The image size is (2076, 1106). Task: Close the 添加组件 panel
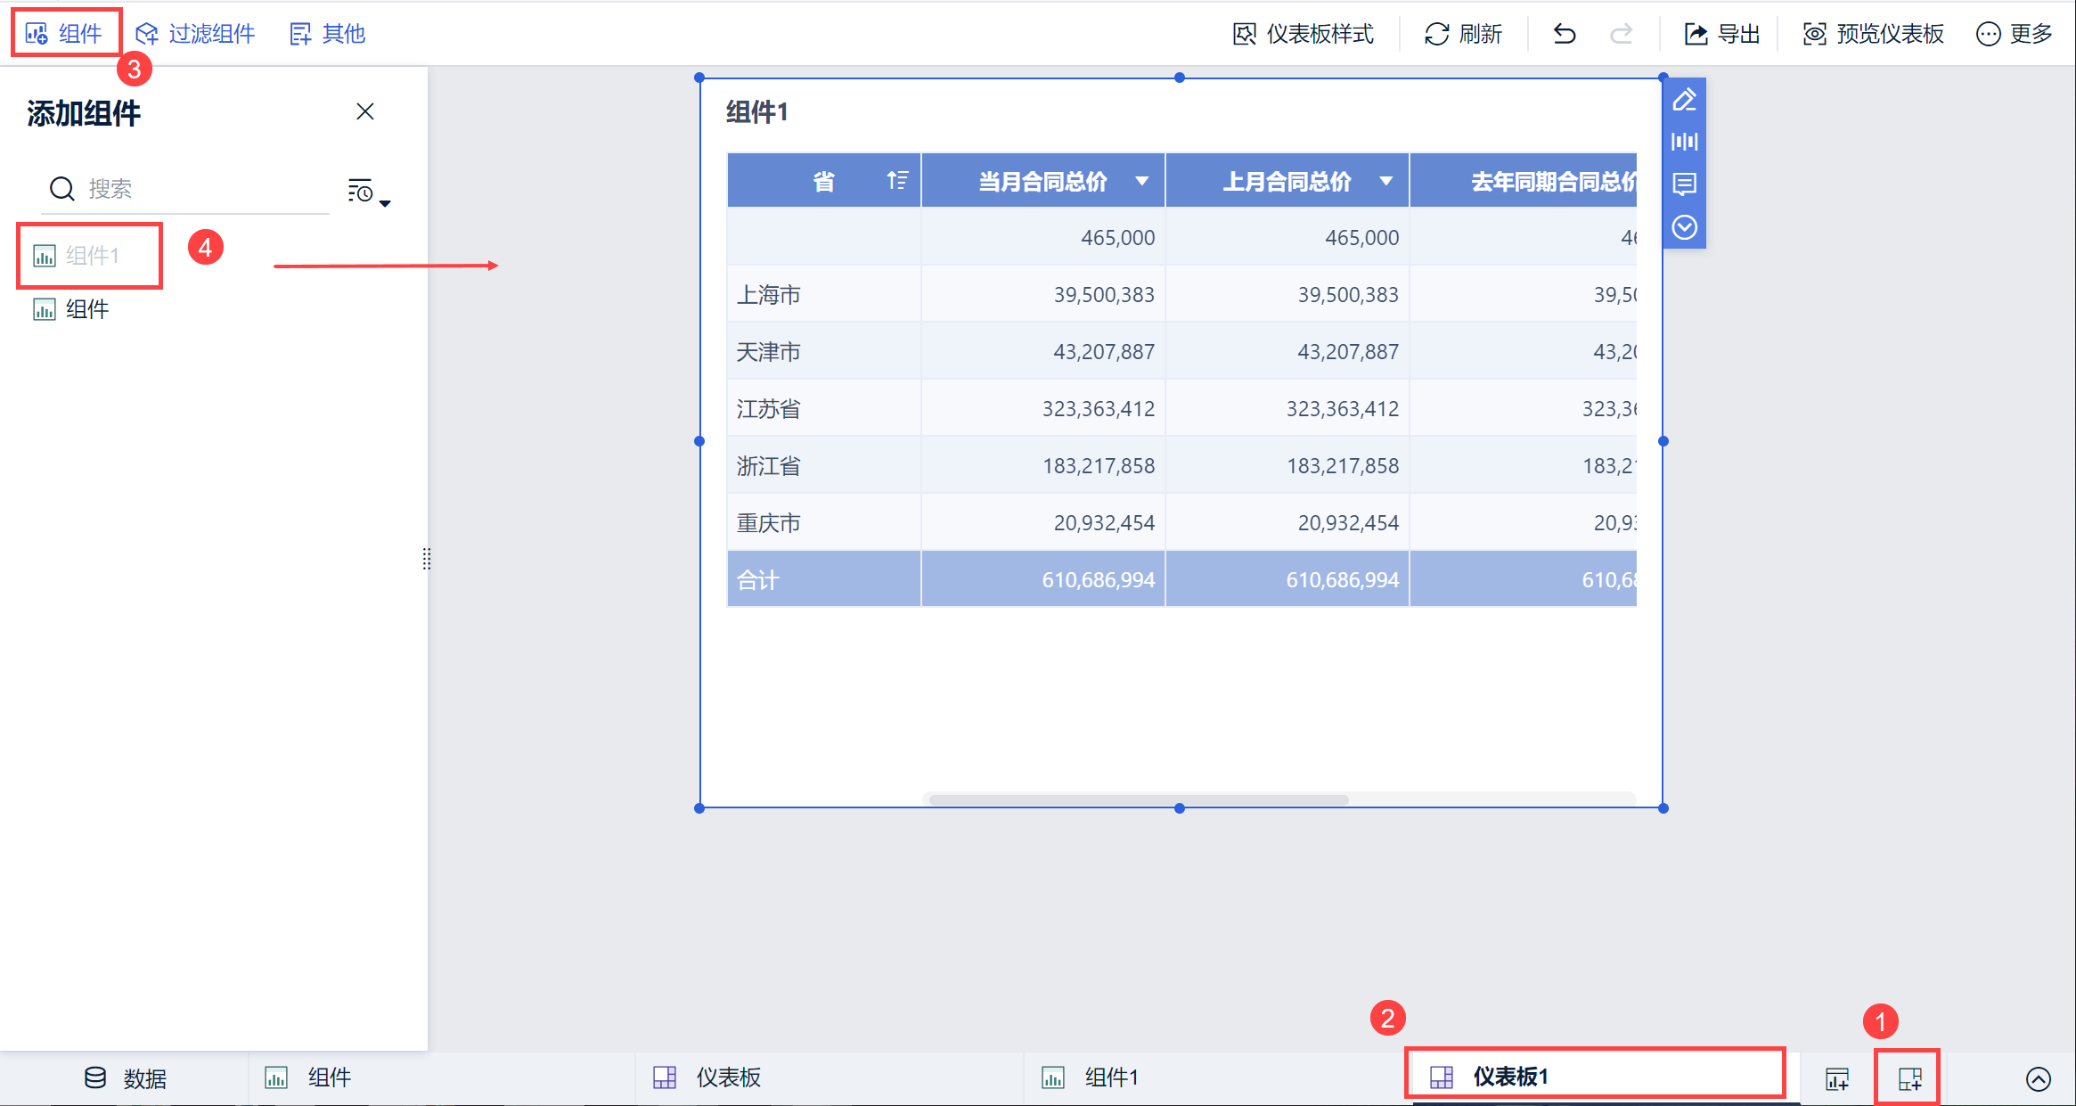364,111
